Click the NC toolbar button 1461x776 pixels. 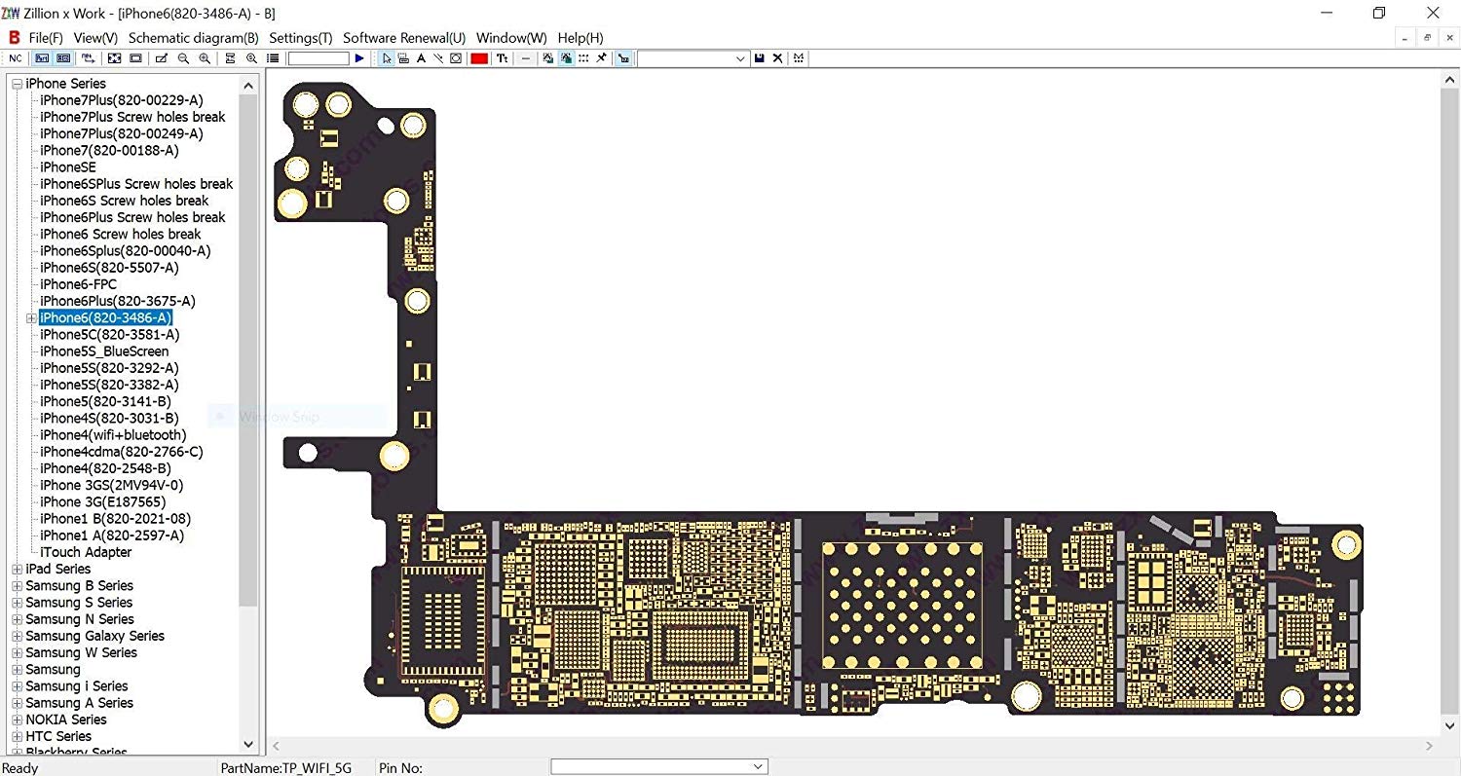coord(16,58)
